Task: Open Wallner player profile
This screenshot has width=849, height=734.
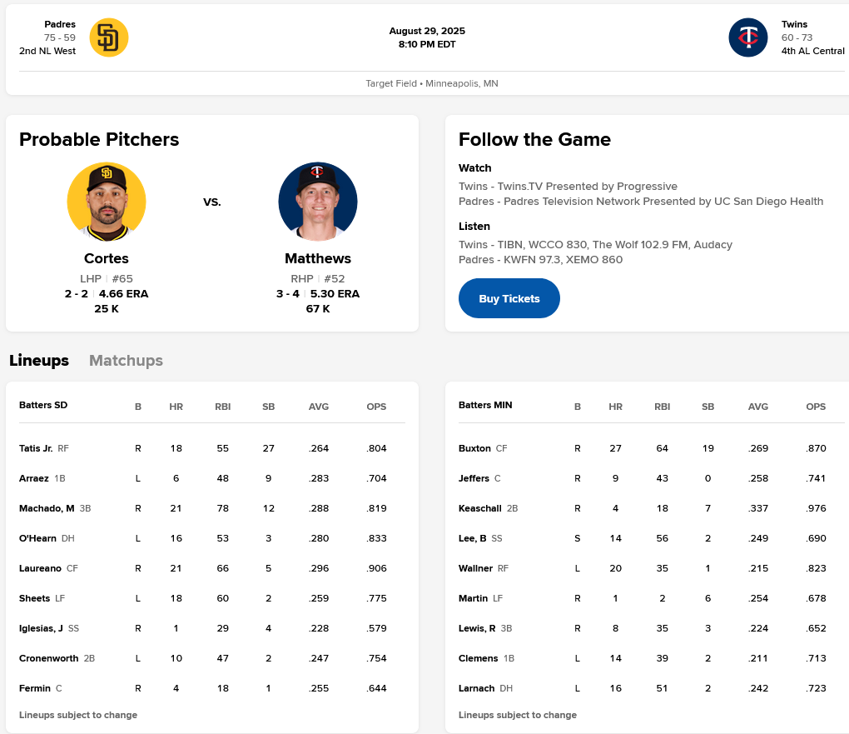Action: [475, 568]
